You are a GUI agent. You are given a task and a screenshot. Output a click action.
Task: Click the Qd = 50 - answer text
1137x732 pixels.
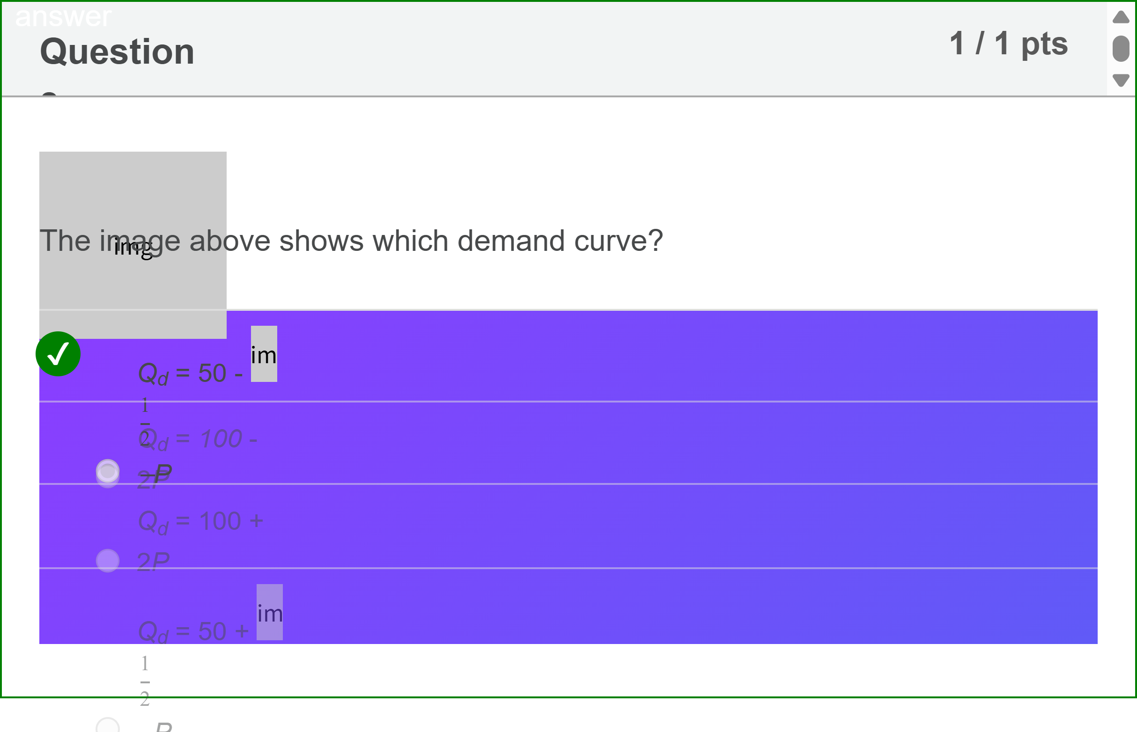click(x=190, y=373)
